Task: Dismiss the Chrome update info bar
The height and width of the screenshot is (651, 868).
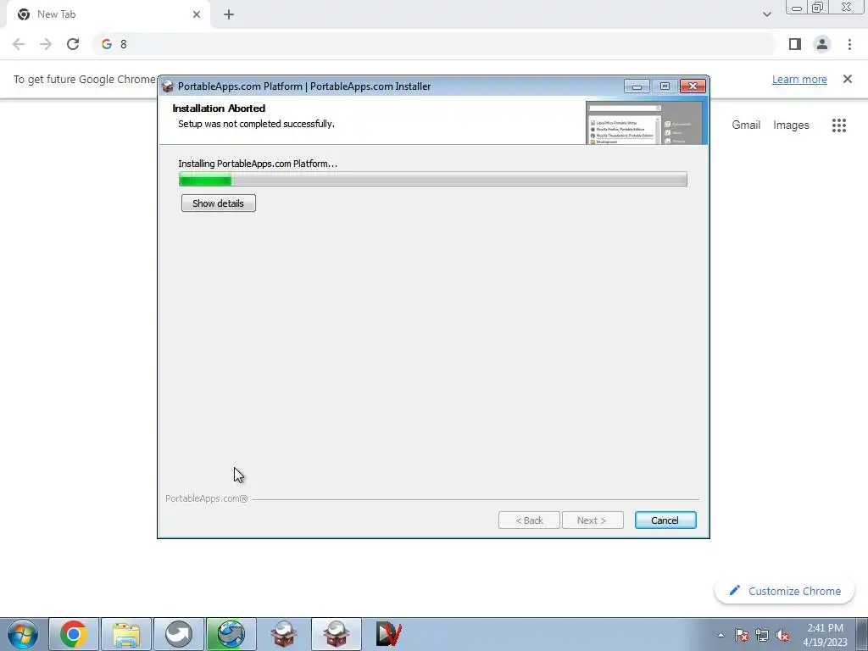Action: (x=848, y=79)
